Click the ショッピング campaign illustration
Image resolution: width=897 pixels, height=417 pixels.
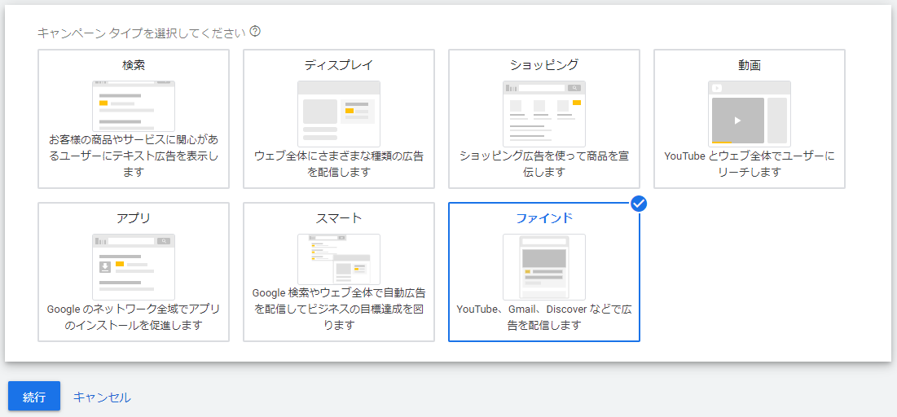(544, 114)
